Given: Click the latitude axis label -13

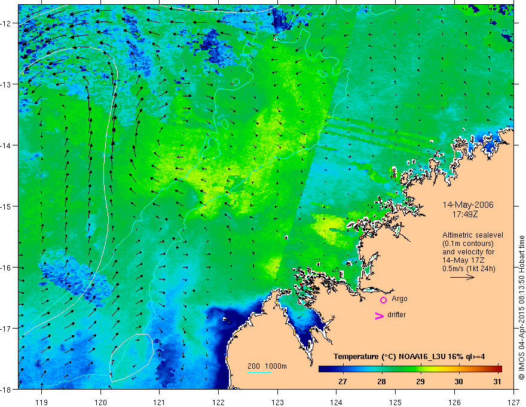Looking at the screenshot, I should pyautogui.click(x=6, y=84).
